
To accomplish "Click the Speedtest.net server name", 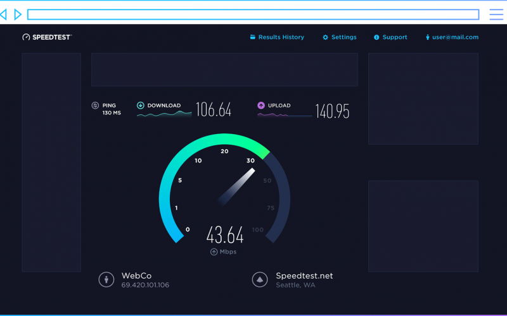I will coord(304,276).
